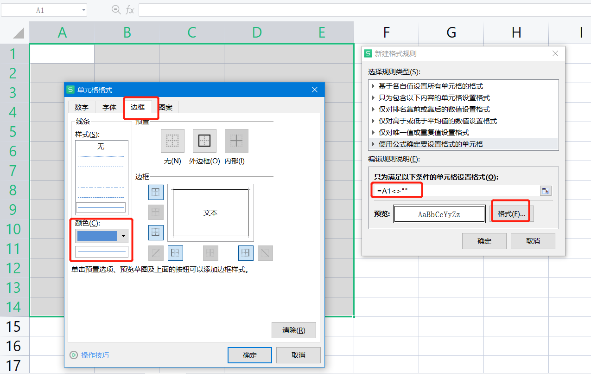Toggle the right border button
This screenshot has height=374, width=591.
coord(246,253)
